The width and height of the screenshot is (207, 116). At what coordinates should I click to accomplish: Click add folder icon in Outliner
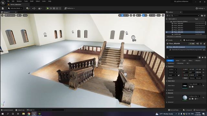202,16
